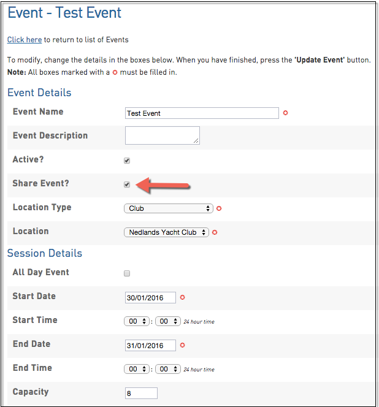379x407 pixels.
Task: Enable the All Day Event checkbox
Action: [x=127, y=273]
